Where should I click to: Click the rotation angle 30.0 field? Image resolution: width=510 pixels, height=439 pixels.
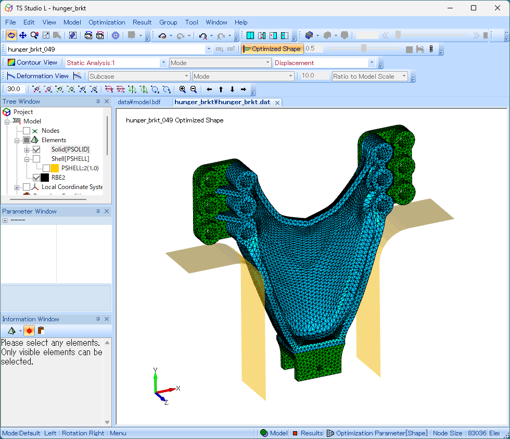coord(17,90)
